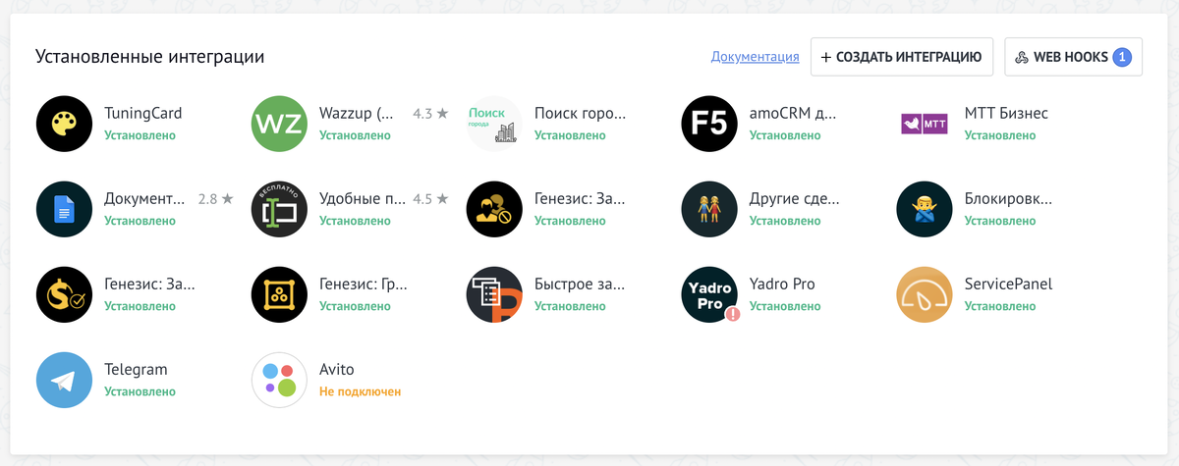Click the black F5 amoCRM icon

click(x=709, y=124)
